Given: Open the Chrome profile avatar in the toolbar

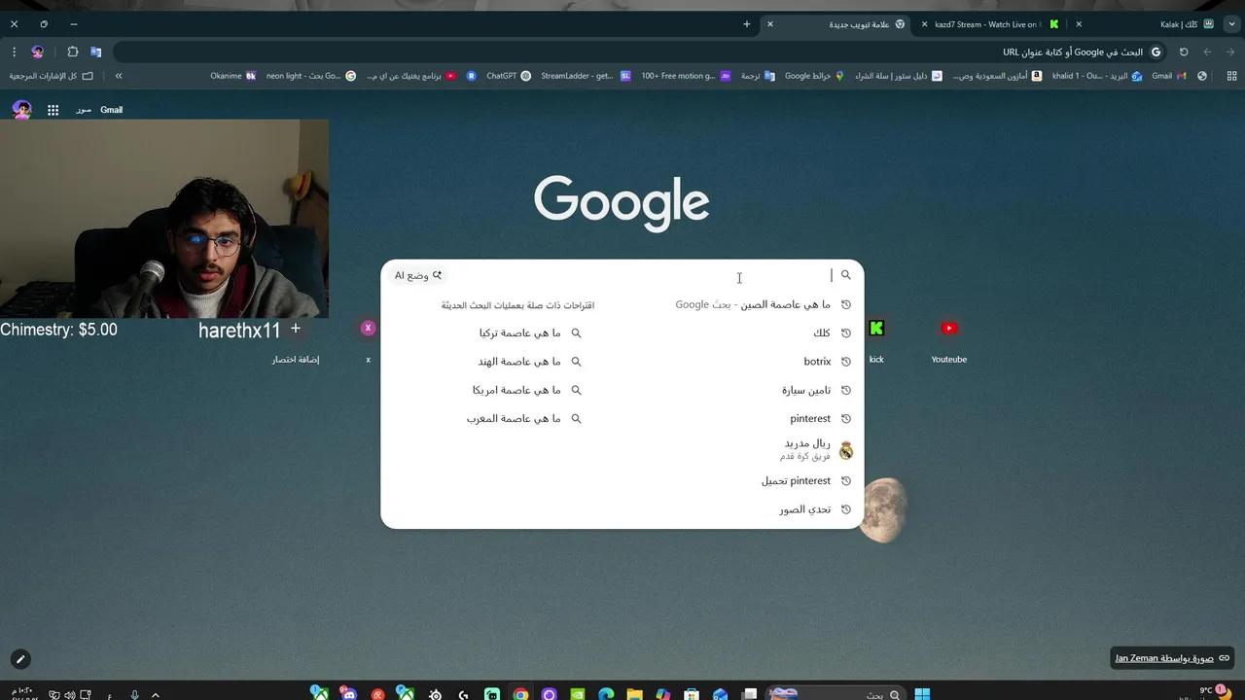Looking at the screenshot, I should pyautogui.click(x=38, y=52).
